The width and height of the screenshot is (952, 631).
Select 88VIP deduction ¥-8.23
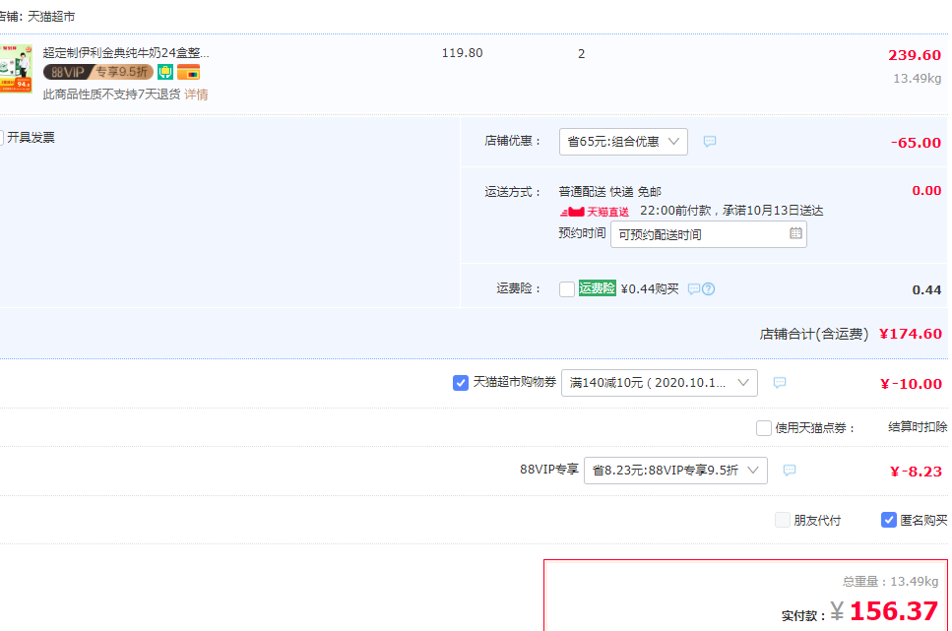pos(916,472)
